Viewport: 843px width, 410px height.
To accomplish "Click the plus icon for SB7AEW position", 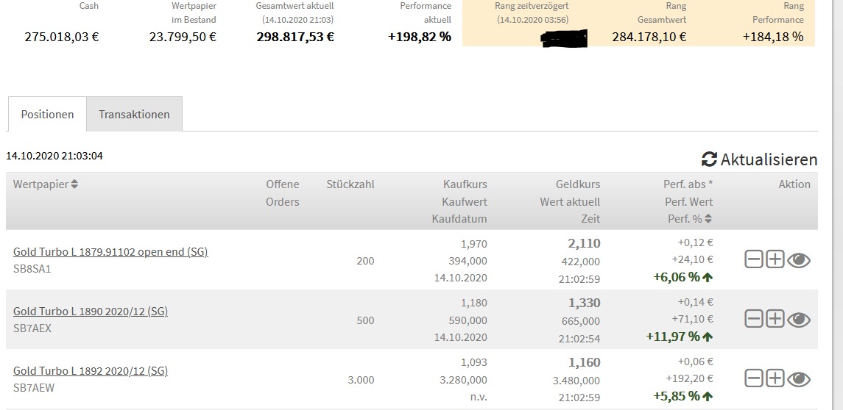I will click(x=775, y=378).
